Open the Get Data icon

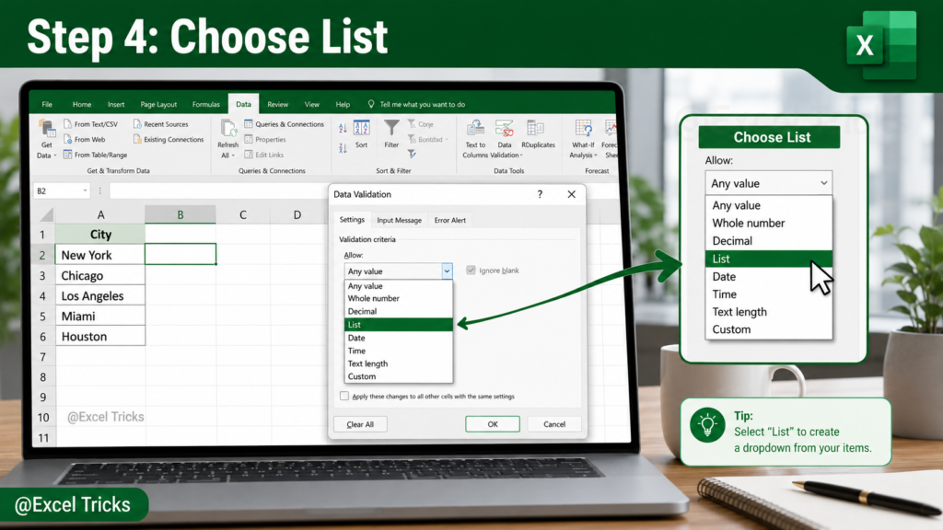tap(46, 129)
